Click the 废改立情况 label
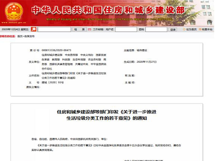 [x=33, y=87]
